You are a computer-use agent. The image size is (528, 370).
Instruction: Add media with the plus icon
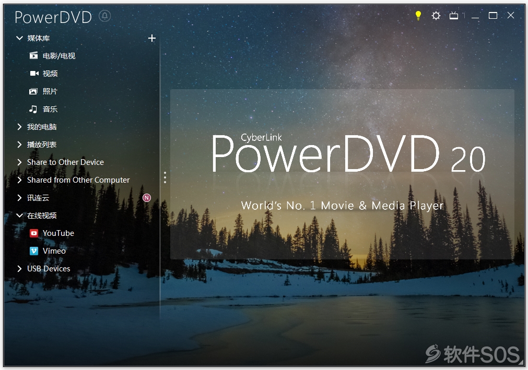[152, 38]
